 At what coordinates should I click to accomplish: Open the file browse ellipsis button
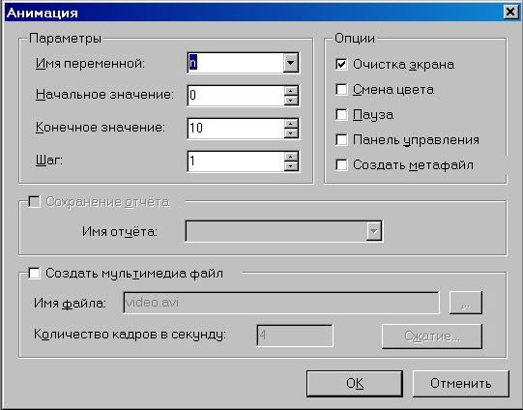click(466, 303)
